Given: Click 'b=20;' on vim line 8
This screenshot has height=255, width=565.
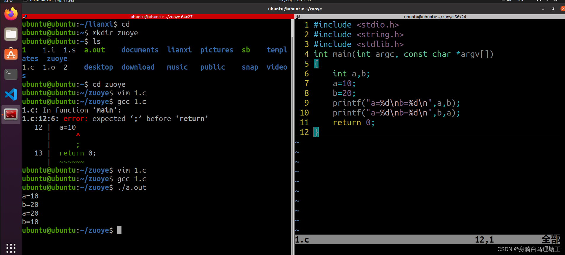Looking at the screenshot, I should [x=344, y=93].
